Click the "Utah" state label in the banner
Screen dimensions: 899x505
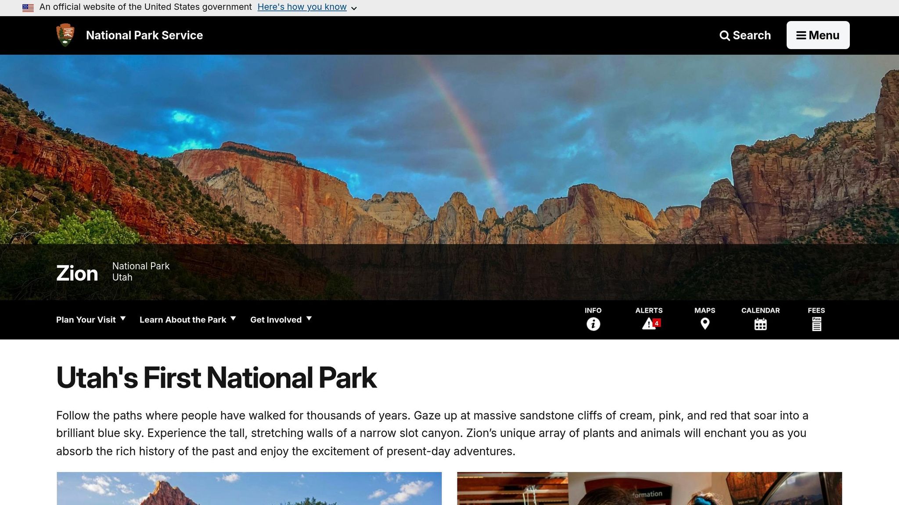click(122, 277)
